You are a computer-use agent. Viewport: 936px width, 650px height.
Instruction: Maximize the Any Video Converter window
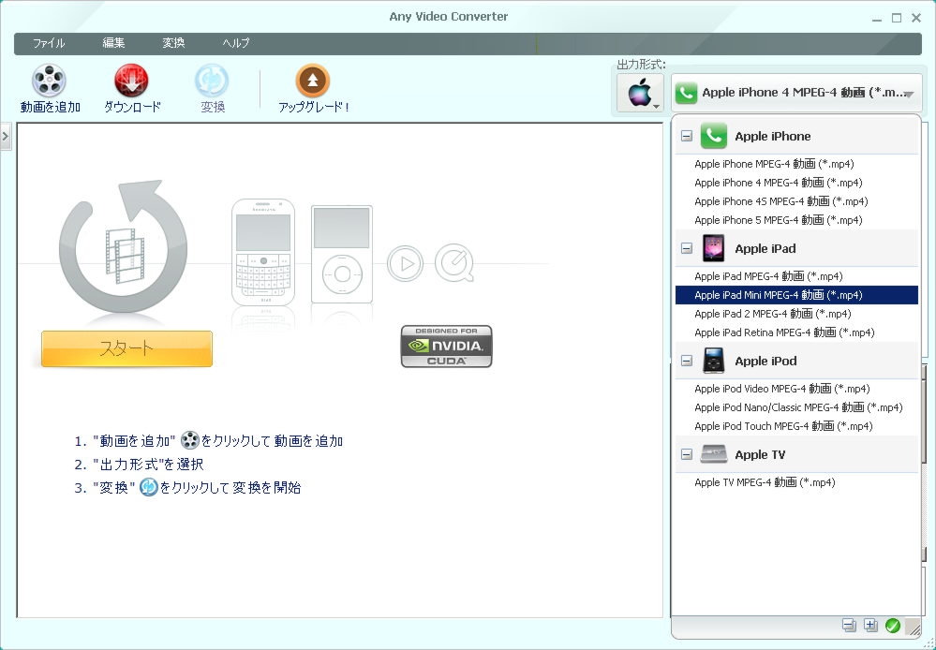point(896,19)
